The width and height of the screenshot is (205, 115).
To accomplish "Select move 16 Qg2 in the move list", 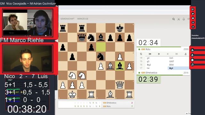I will pos(157,65).
